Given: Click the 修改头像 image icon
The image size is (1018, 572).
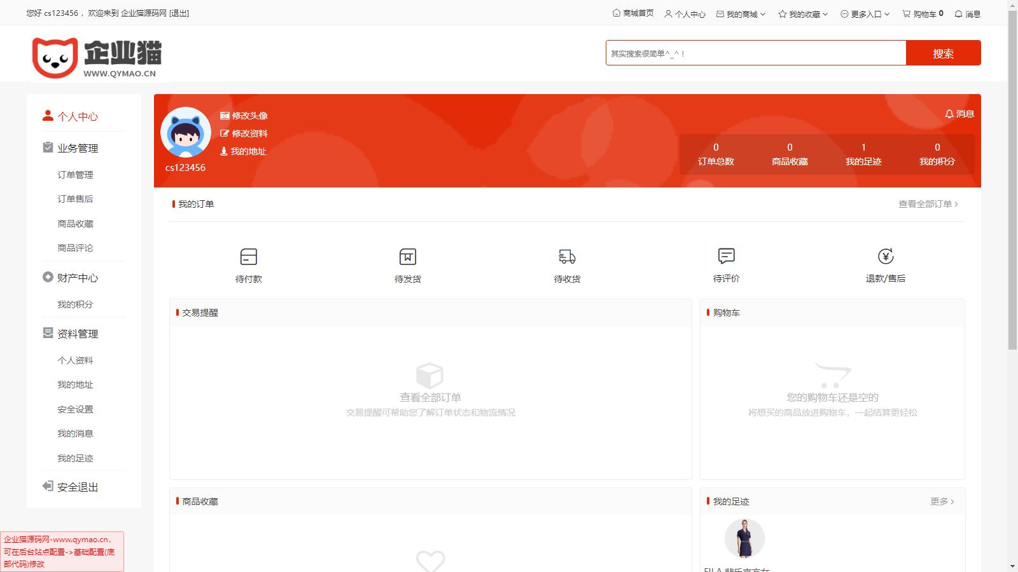Looking at the screenshot, I should (x=225, y=116).
